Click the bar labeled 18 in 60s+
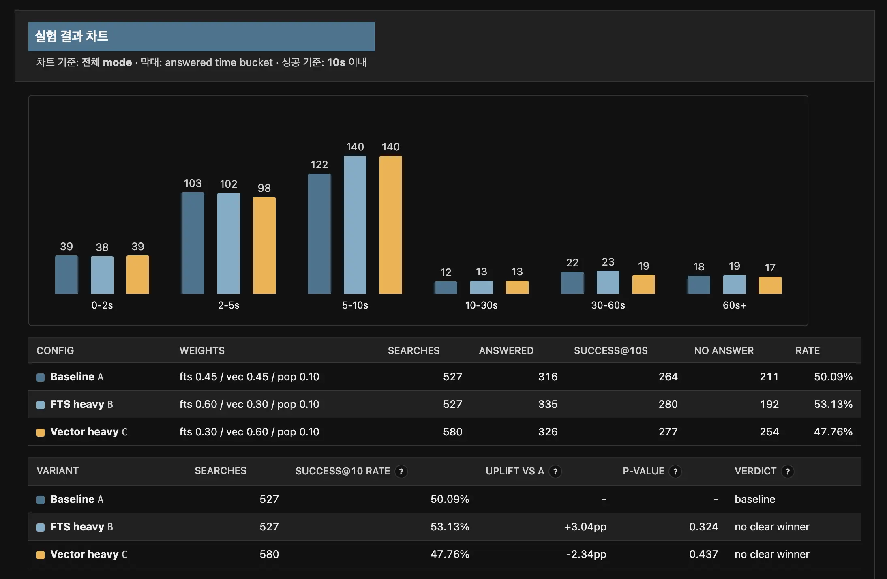This screenshot has width=887, height=579. coord(699,285)
